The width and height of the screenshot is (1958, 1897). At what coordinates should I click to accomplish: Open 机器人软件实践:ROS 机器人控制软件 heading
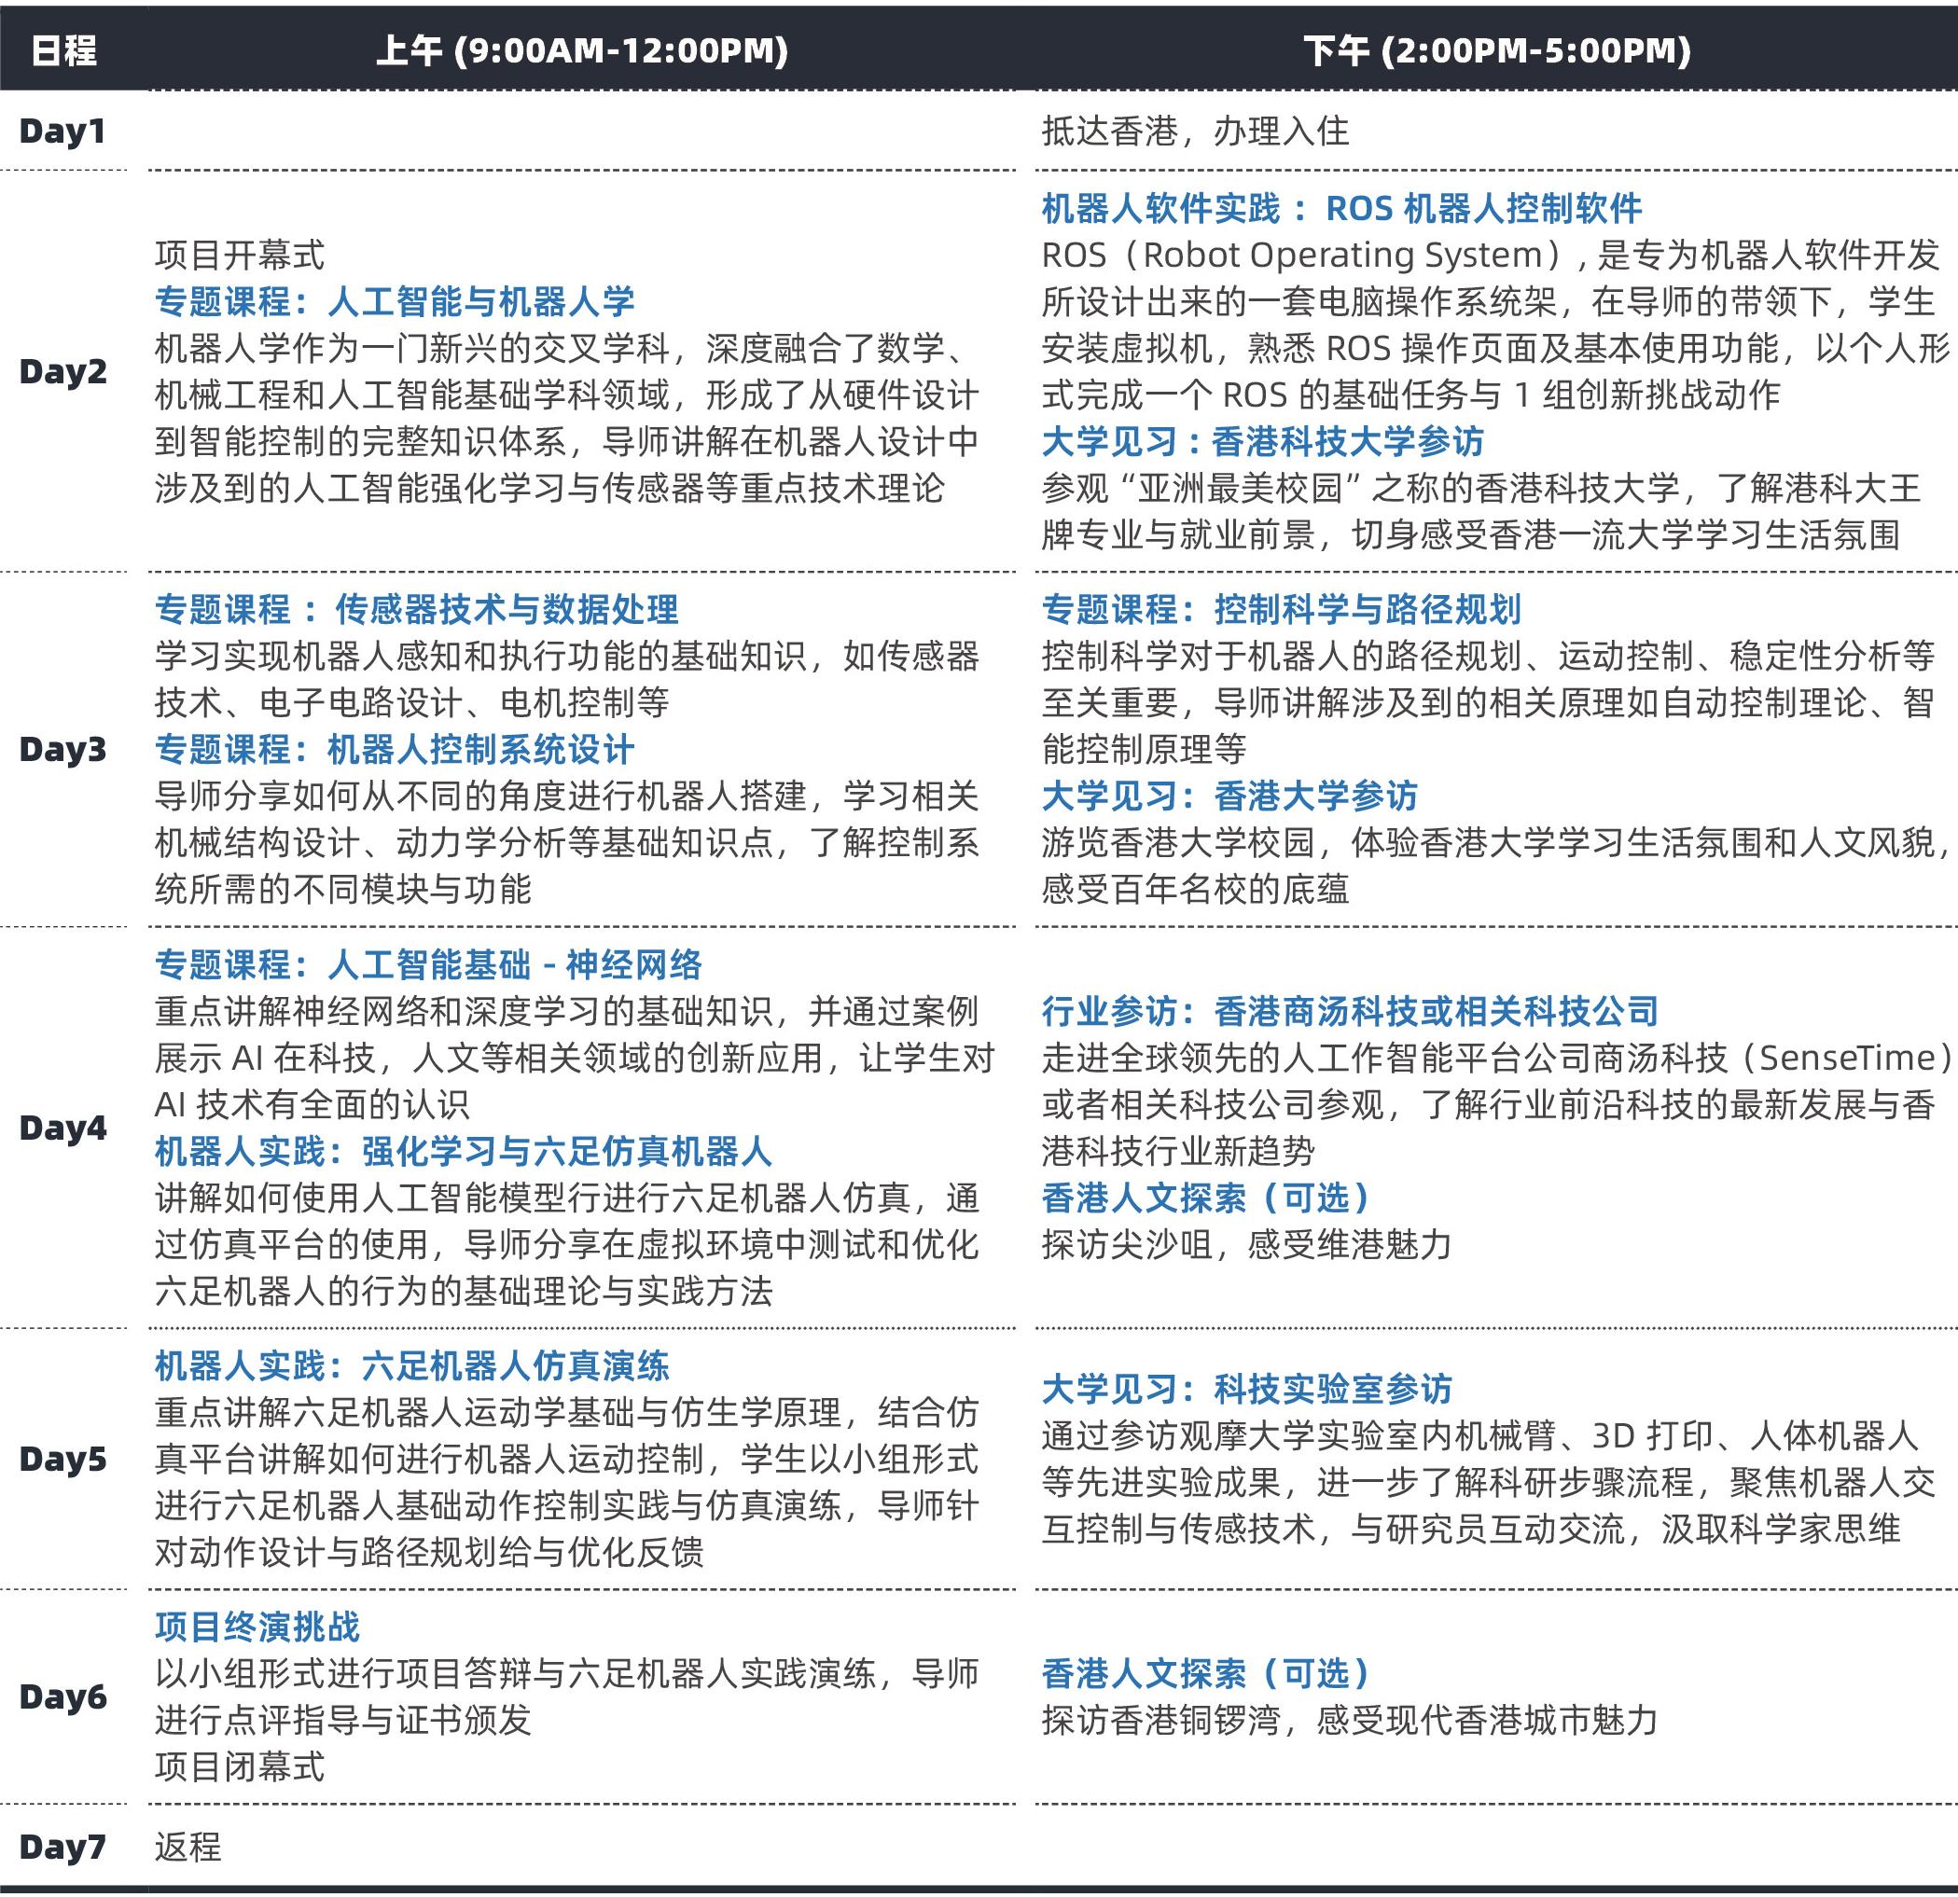tap(1341, 209)
